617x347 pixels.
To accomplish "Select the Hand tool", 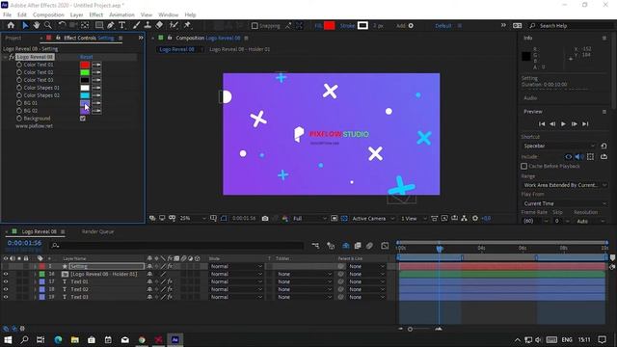I will (37, 25).
